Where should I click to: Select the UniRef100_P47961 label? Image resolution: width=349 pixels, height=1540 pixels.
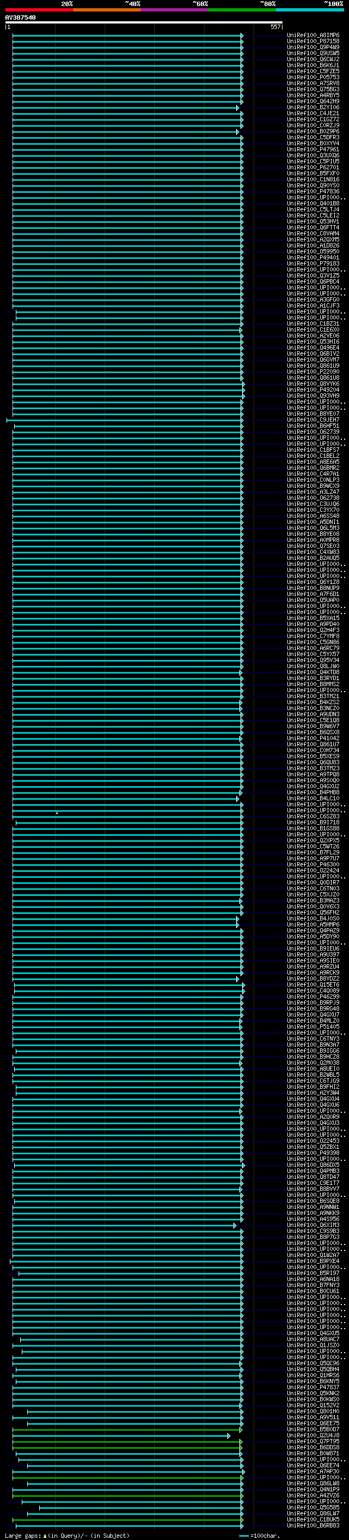[x=313, y=150]
